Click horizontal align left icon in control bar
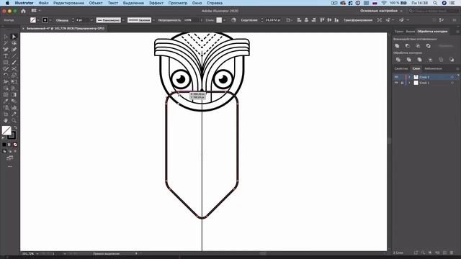 [299, 20]
